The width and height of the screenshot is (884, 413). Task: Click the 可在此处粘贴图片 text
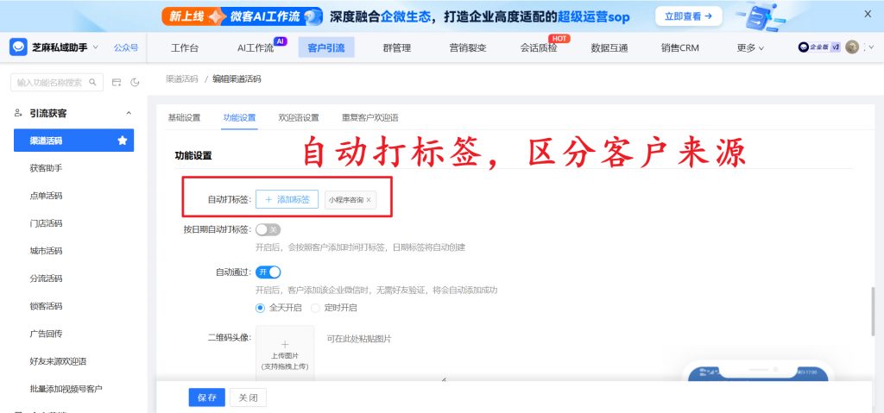[x=359, y=339]
